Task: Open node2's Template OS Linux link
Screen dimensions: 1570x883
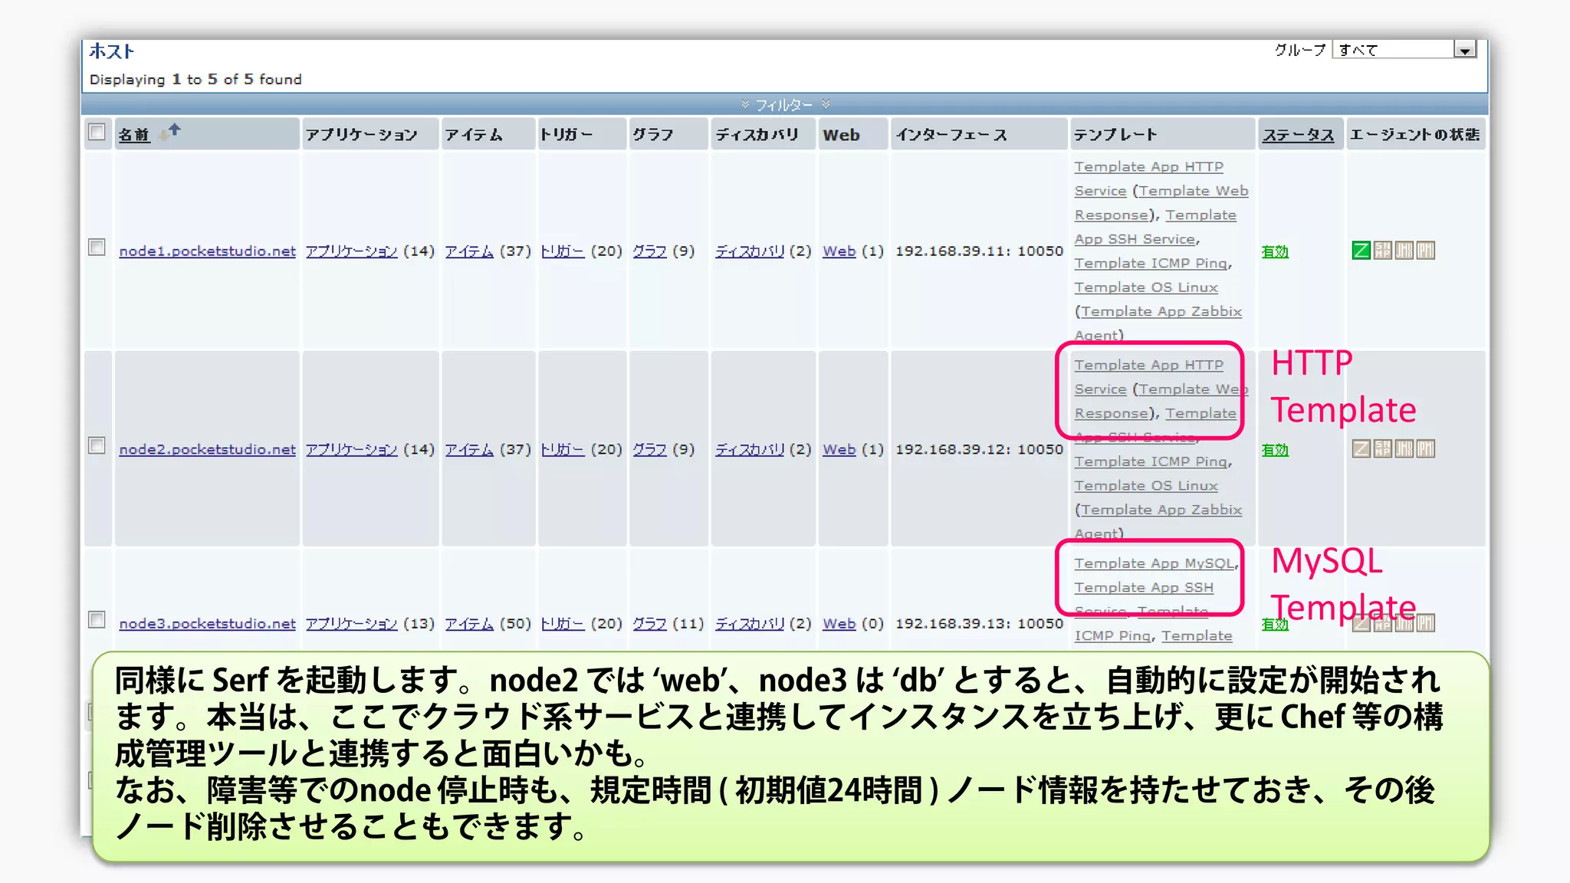Action: pos(1146,485)
